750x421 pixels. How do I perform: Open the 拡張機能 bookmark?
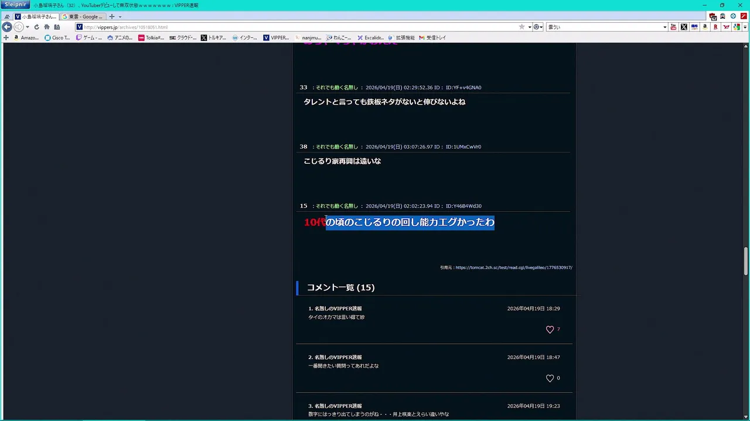click(401, 37)
